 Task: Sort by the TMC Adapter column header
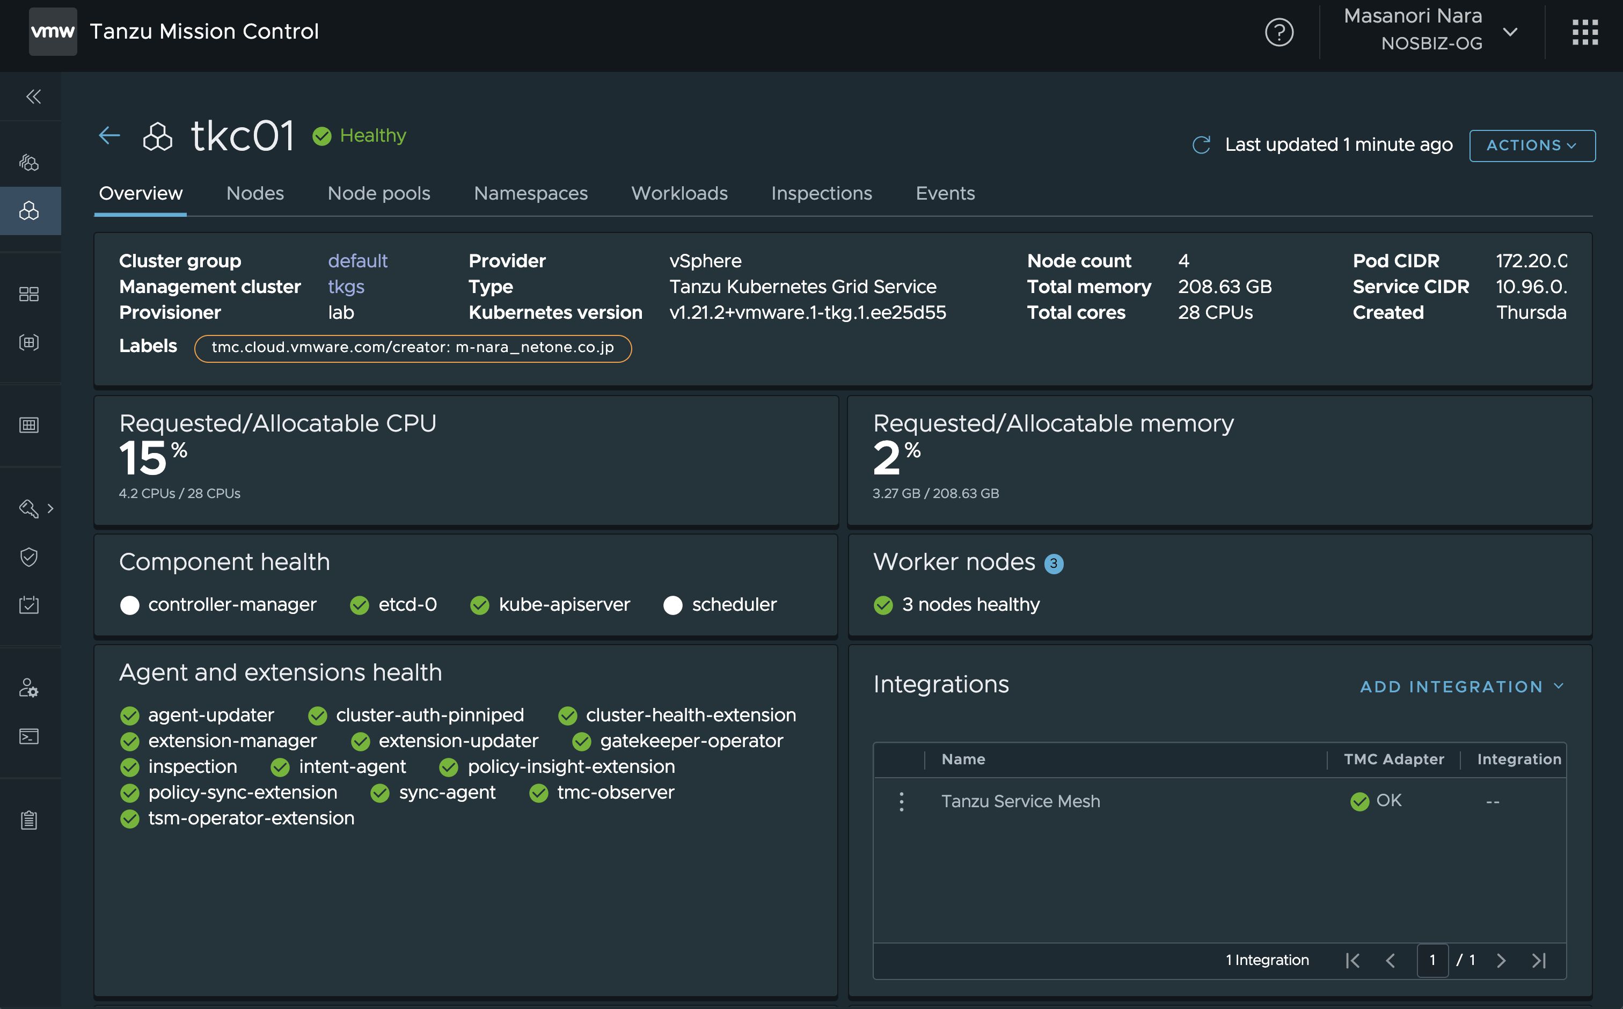point(1393,759)
